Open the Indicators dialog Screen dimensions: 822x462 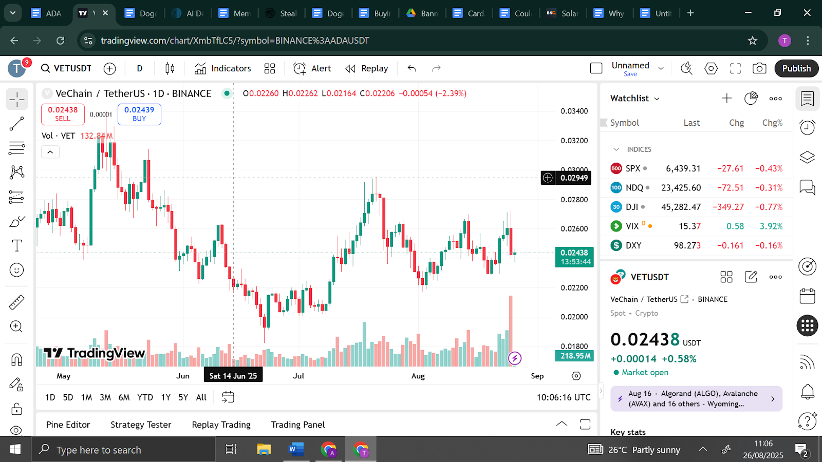point(223,68)
